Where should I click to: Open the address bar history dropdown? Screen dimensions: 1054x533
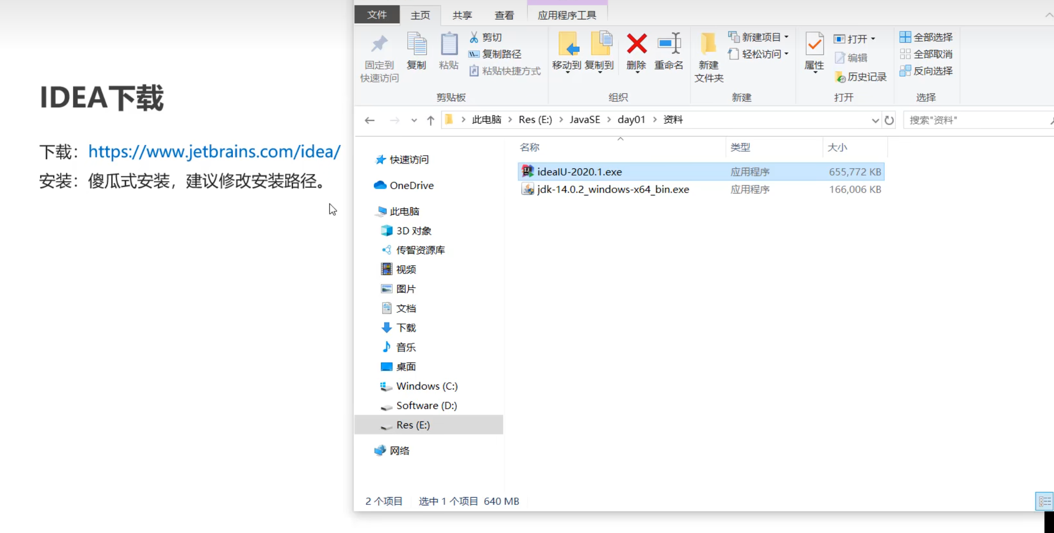[875, 120]
